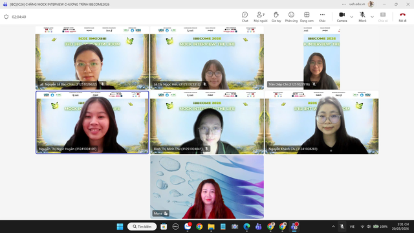Expand camera options chevron
The image size is (414, 233).
pos(352,17)
